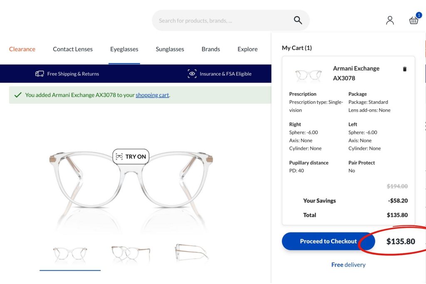Click the search magnifier icon
Image resolution: width=426 pixels, height=284 pixels.
pyautogui.click(x=298, y=20)
